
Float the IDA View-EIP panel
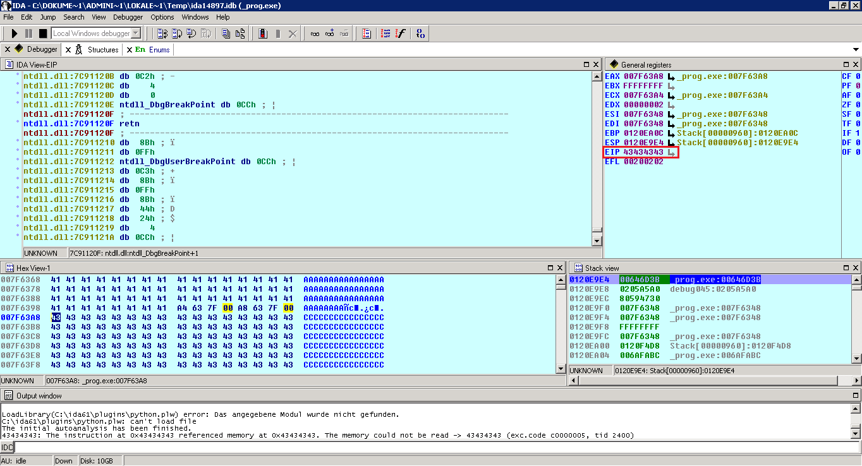(586, 64)
